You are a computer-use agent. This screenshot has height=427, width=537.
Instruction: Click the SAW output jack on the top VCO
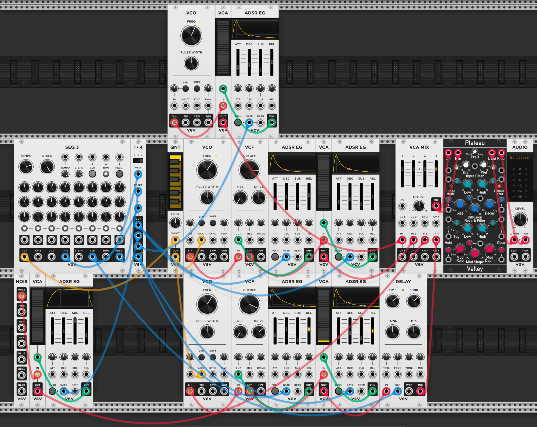[197, 123]
